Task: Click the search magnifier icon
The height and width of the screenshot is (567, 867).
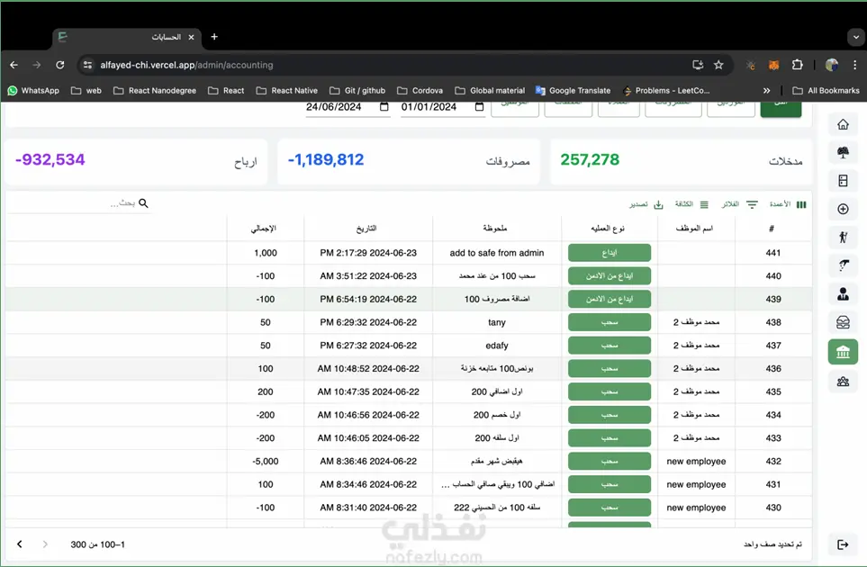Action: [143, 203]
